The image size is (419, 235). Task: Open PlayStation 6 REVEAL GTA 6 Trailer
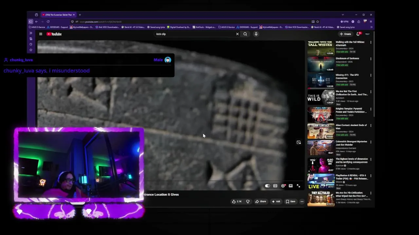point(352,177)
